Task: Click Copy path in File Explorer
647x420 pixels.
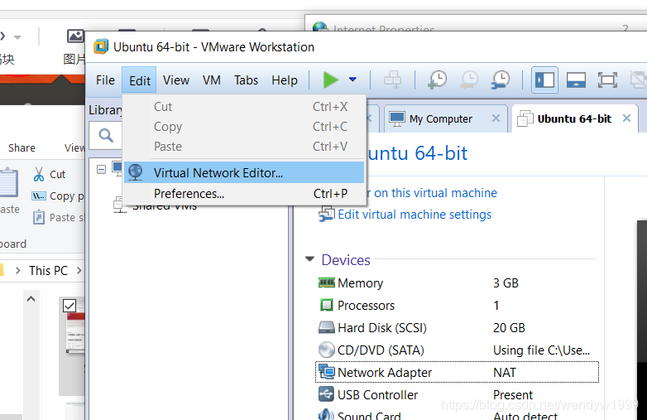Action: (x=66, y=196)
